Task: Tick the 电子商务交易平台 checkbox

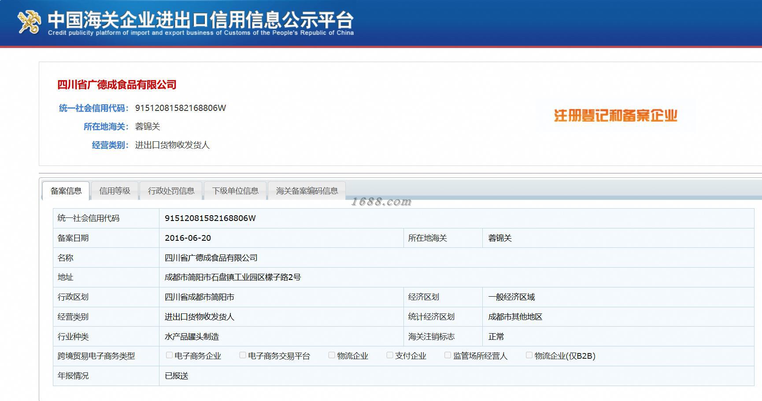Action: coord(243,355)
